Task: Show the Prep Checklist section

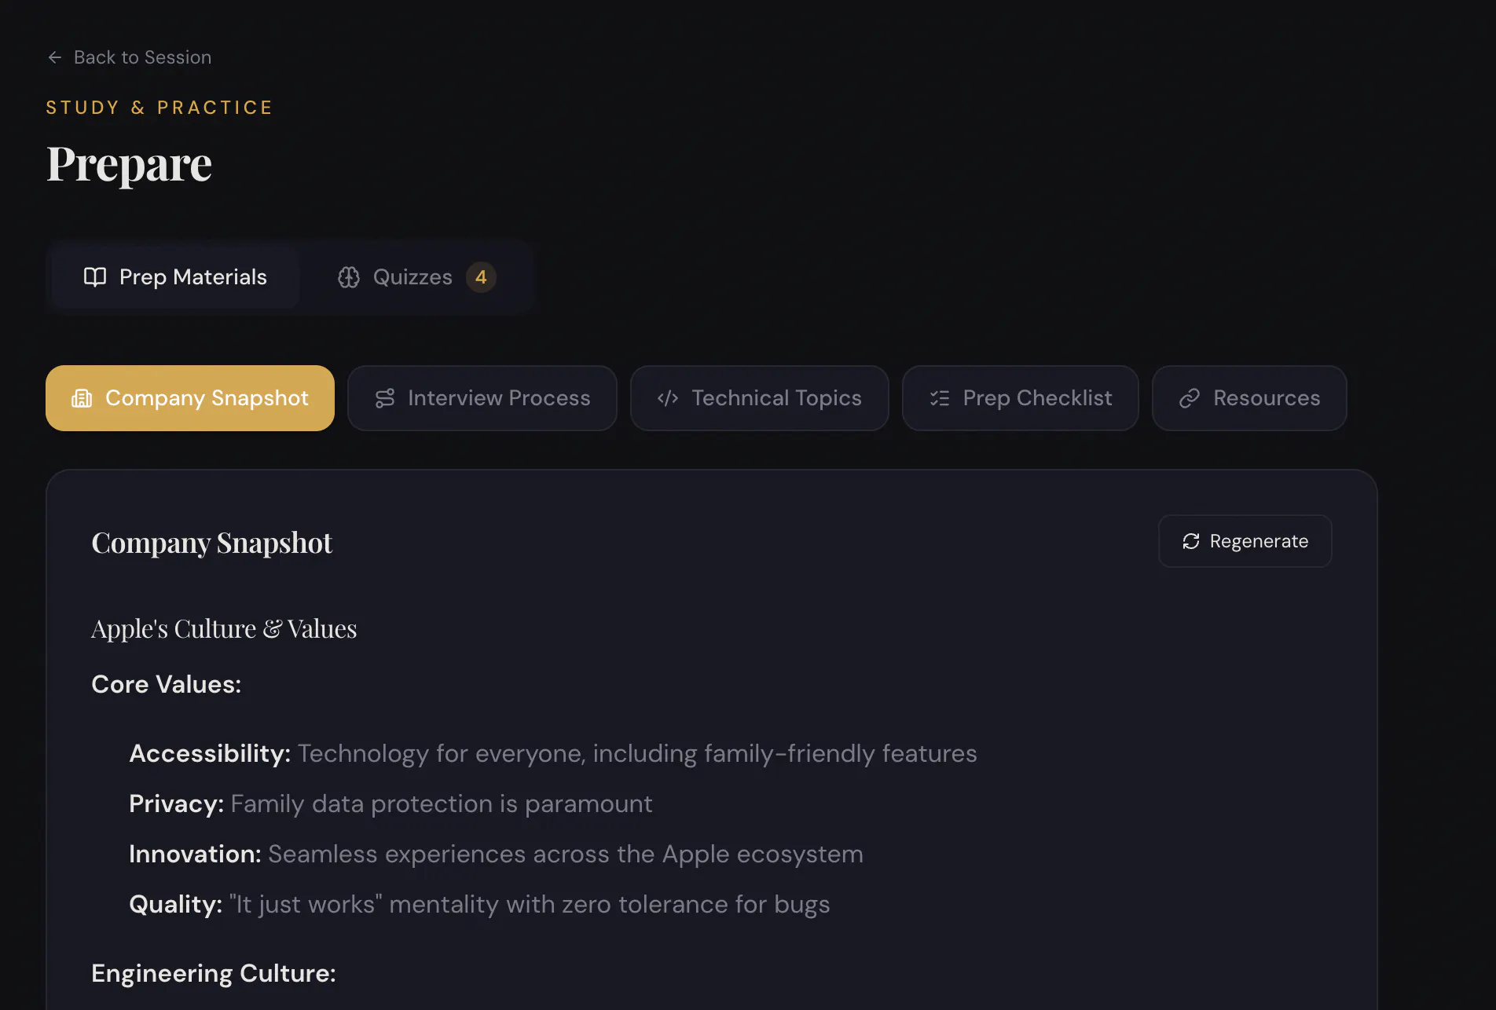Action: click(x=1021, y=398)
